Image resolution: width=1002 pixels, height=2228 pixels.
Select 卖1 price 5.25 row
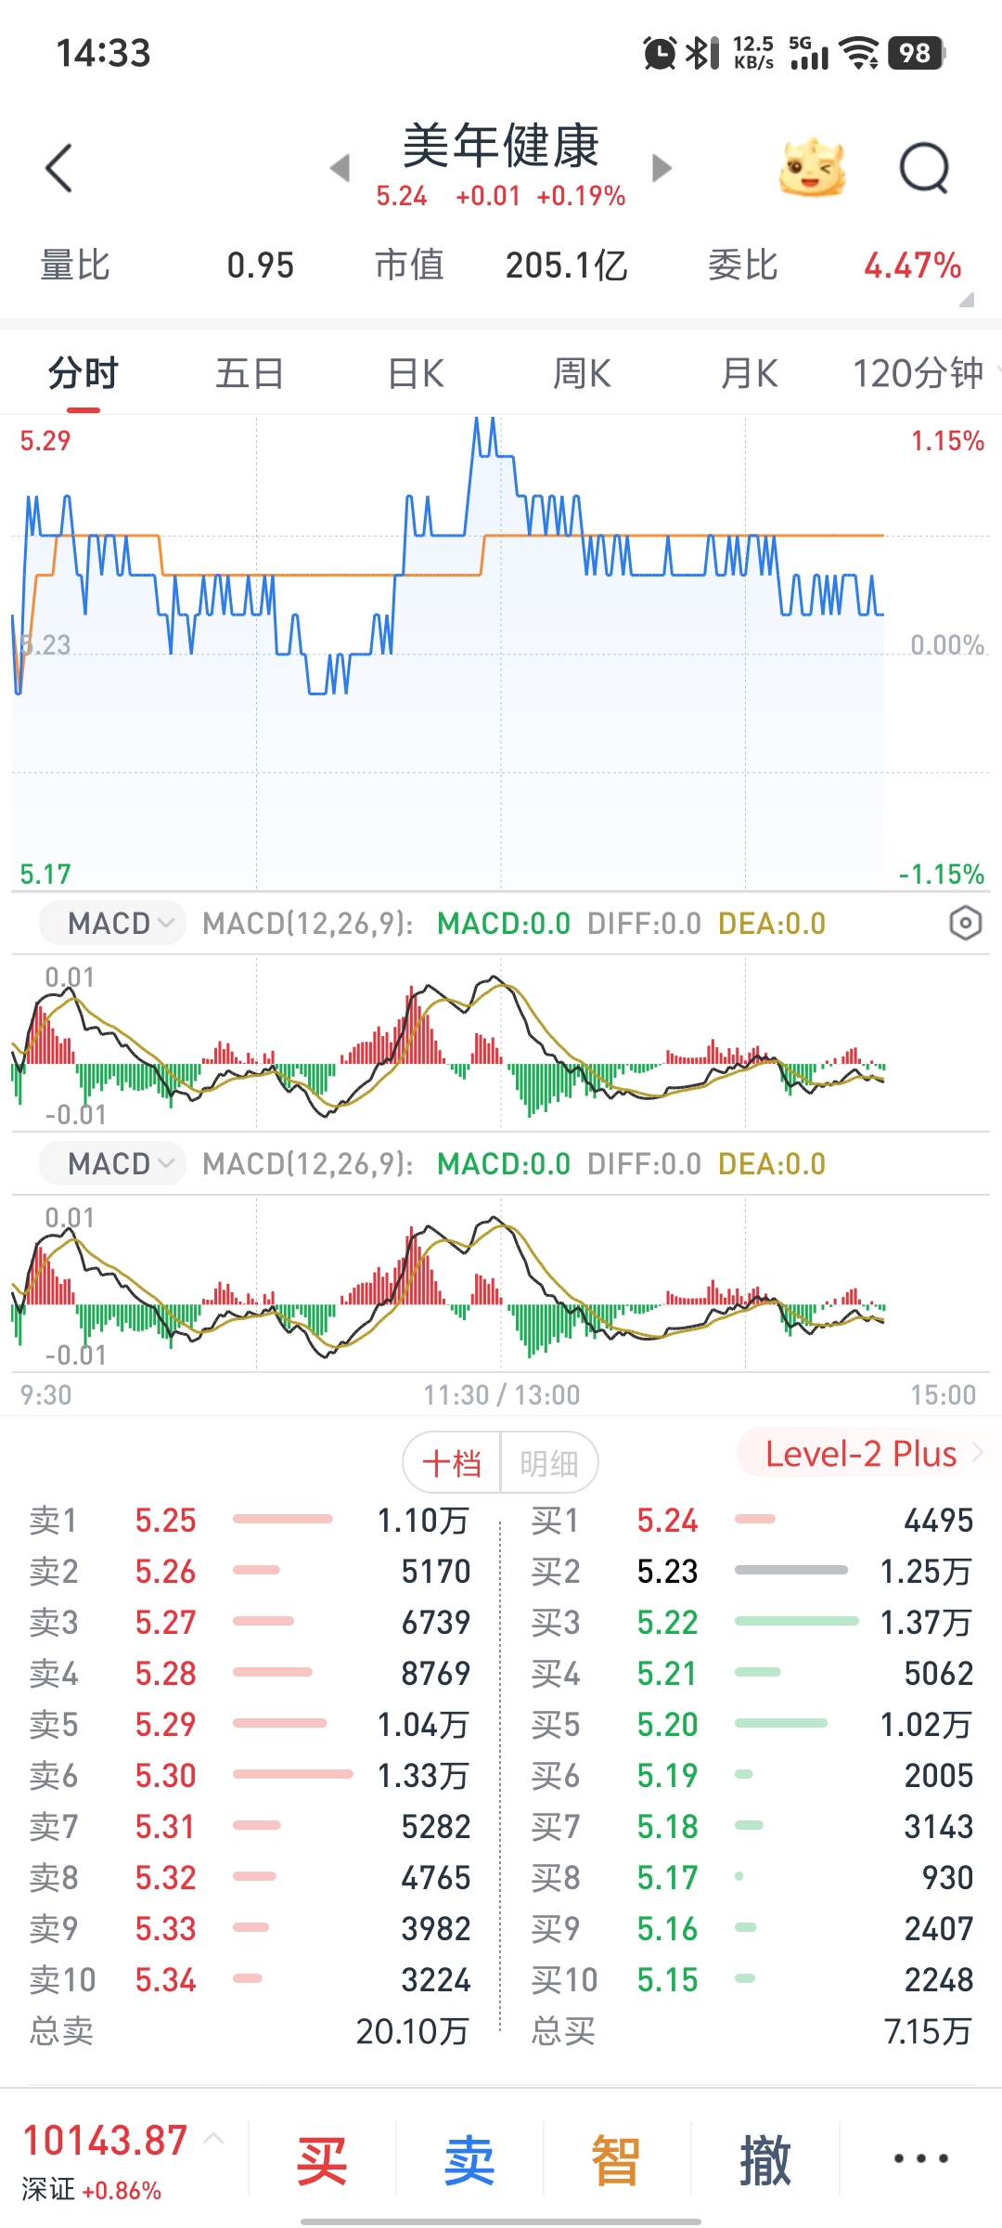click(x=250, y=1520)
